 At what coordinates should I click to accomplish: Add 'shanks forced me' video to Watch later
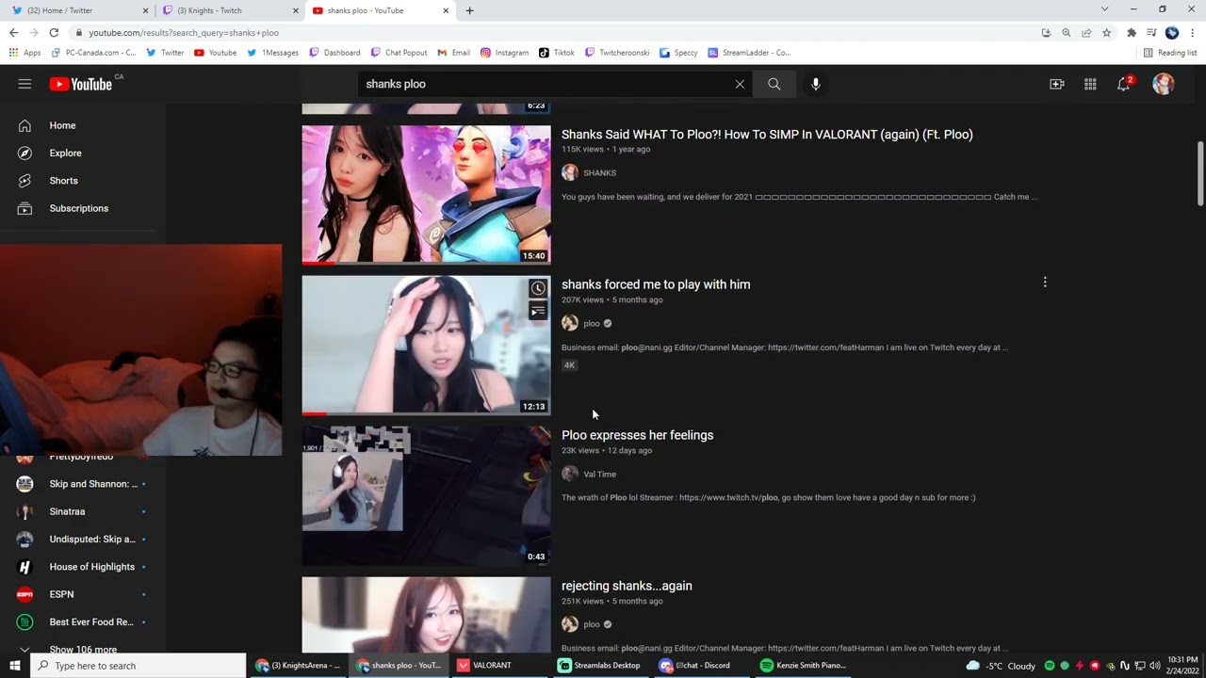pos(538,288)
